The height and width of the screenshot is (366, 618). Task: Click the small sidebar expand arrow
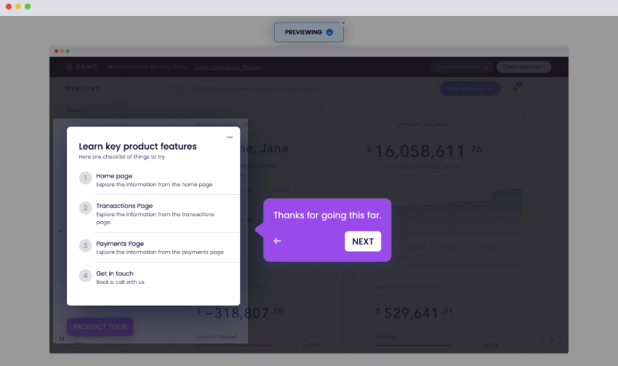[60, 231]
